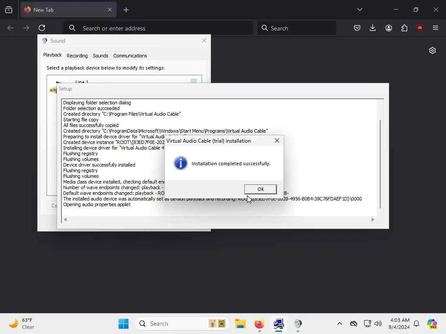This screenshot has height=334, width=446.
Task: Select the Playback tab in Sound
Action: point(52,55)
